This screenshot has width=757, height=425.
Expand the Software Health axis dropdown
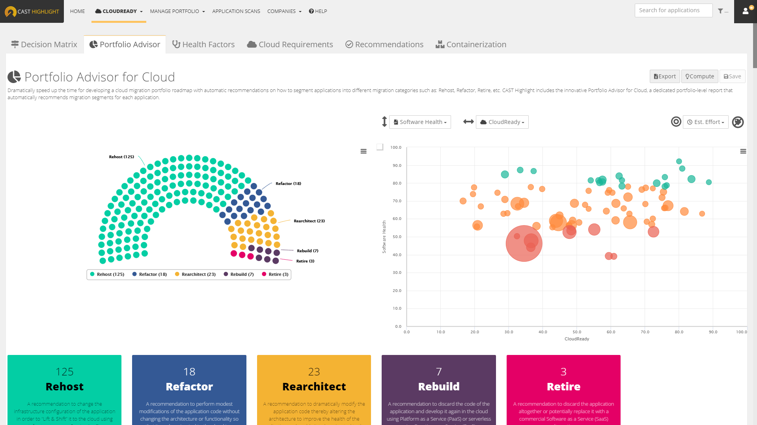[420, 122]
